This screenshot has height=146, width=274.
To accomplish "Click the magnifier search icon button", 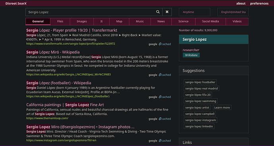I will tap(158, 12).
